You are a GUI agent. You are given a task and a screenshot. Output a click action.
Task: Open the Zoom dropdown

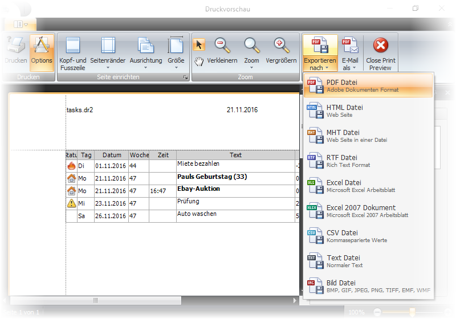click(251, 53)
